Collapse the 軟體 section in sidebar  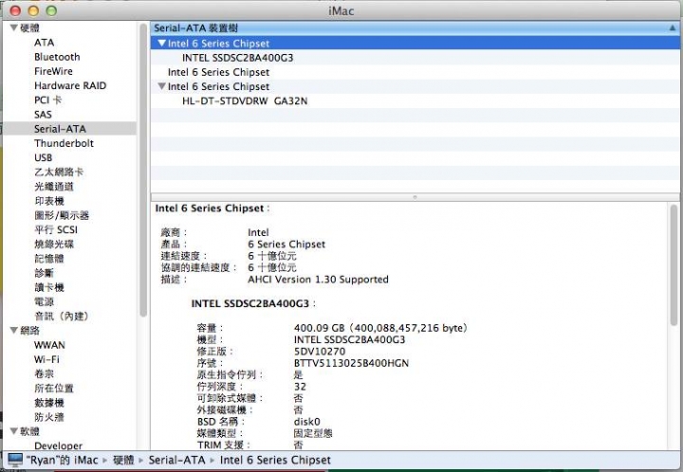pyautogui.click(x=14, y=431)
